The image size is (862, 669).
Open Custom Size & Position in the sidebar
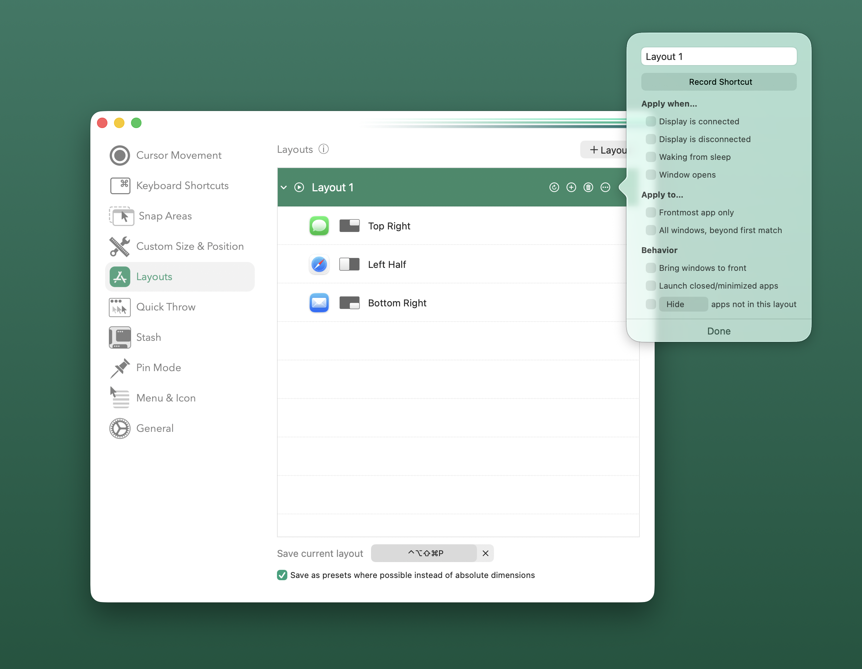[x=180, y=246]
